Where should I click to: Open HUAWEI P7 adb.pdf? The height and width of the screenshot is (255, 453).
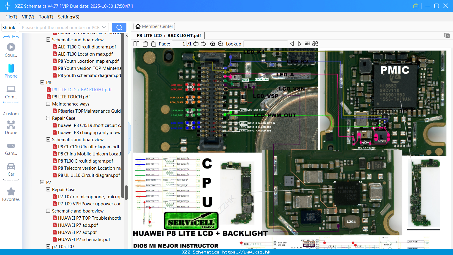point(78,225)
